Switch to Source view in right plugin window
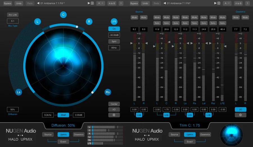Viewport: 253px width, 147px height. pos(174,135)
